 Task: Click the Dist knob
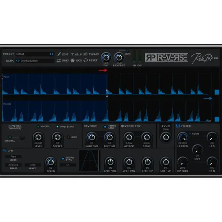(x=197, y=150)
